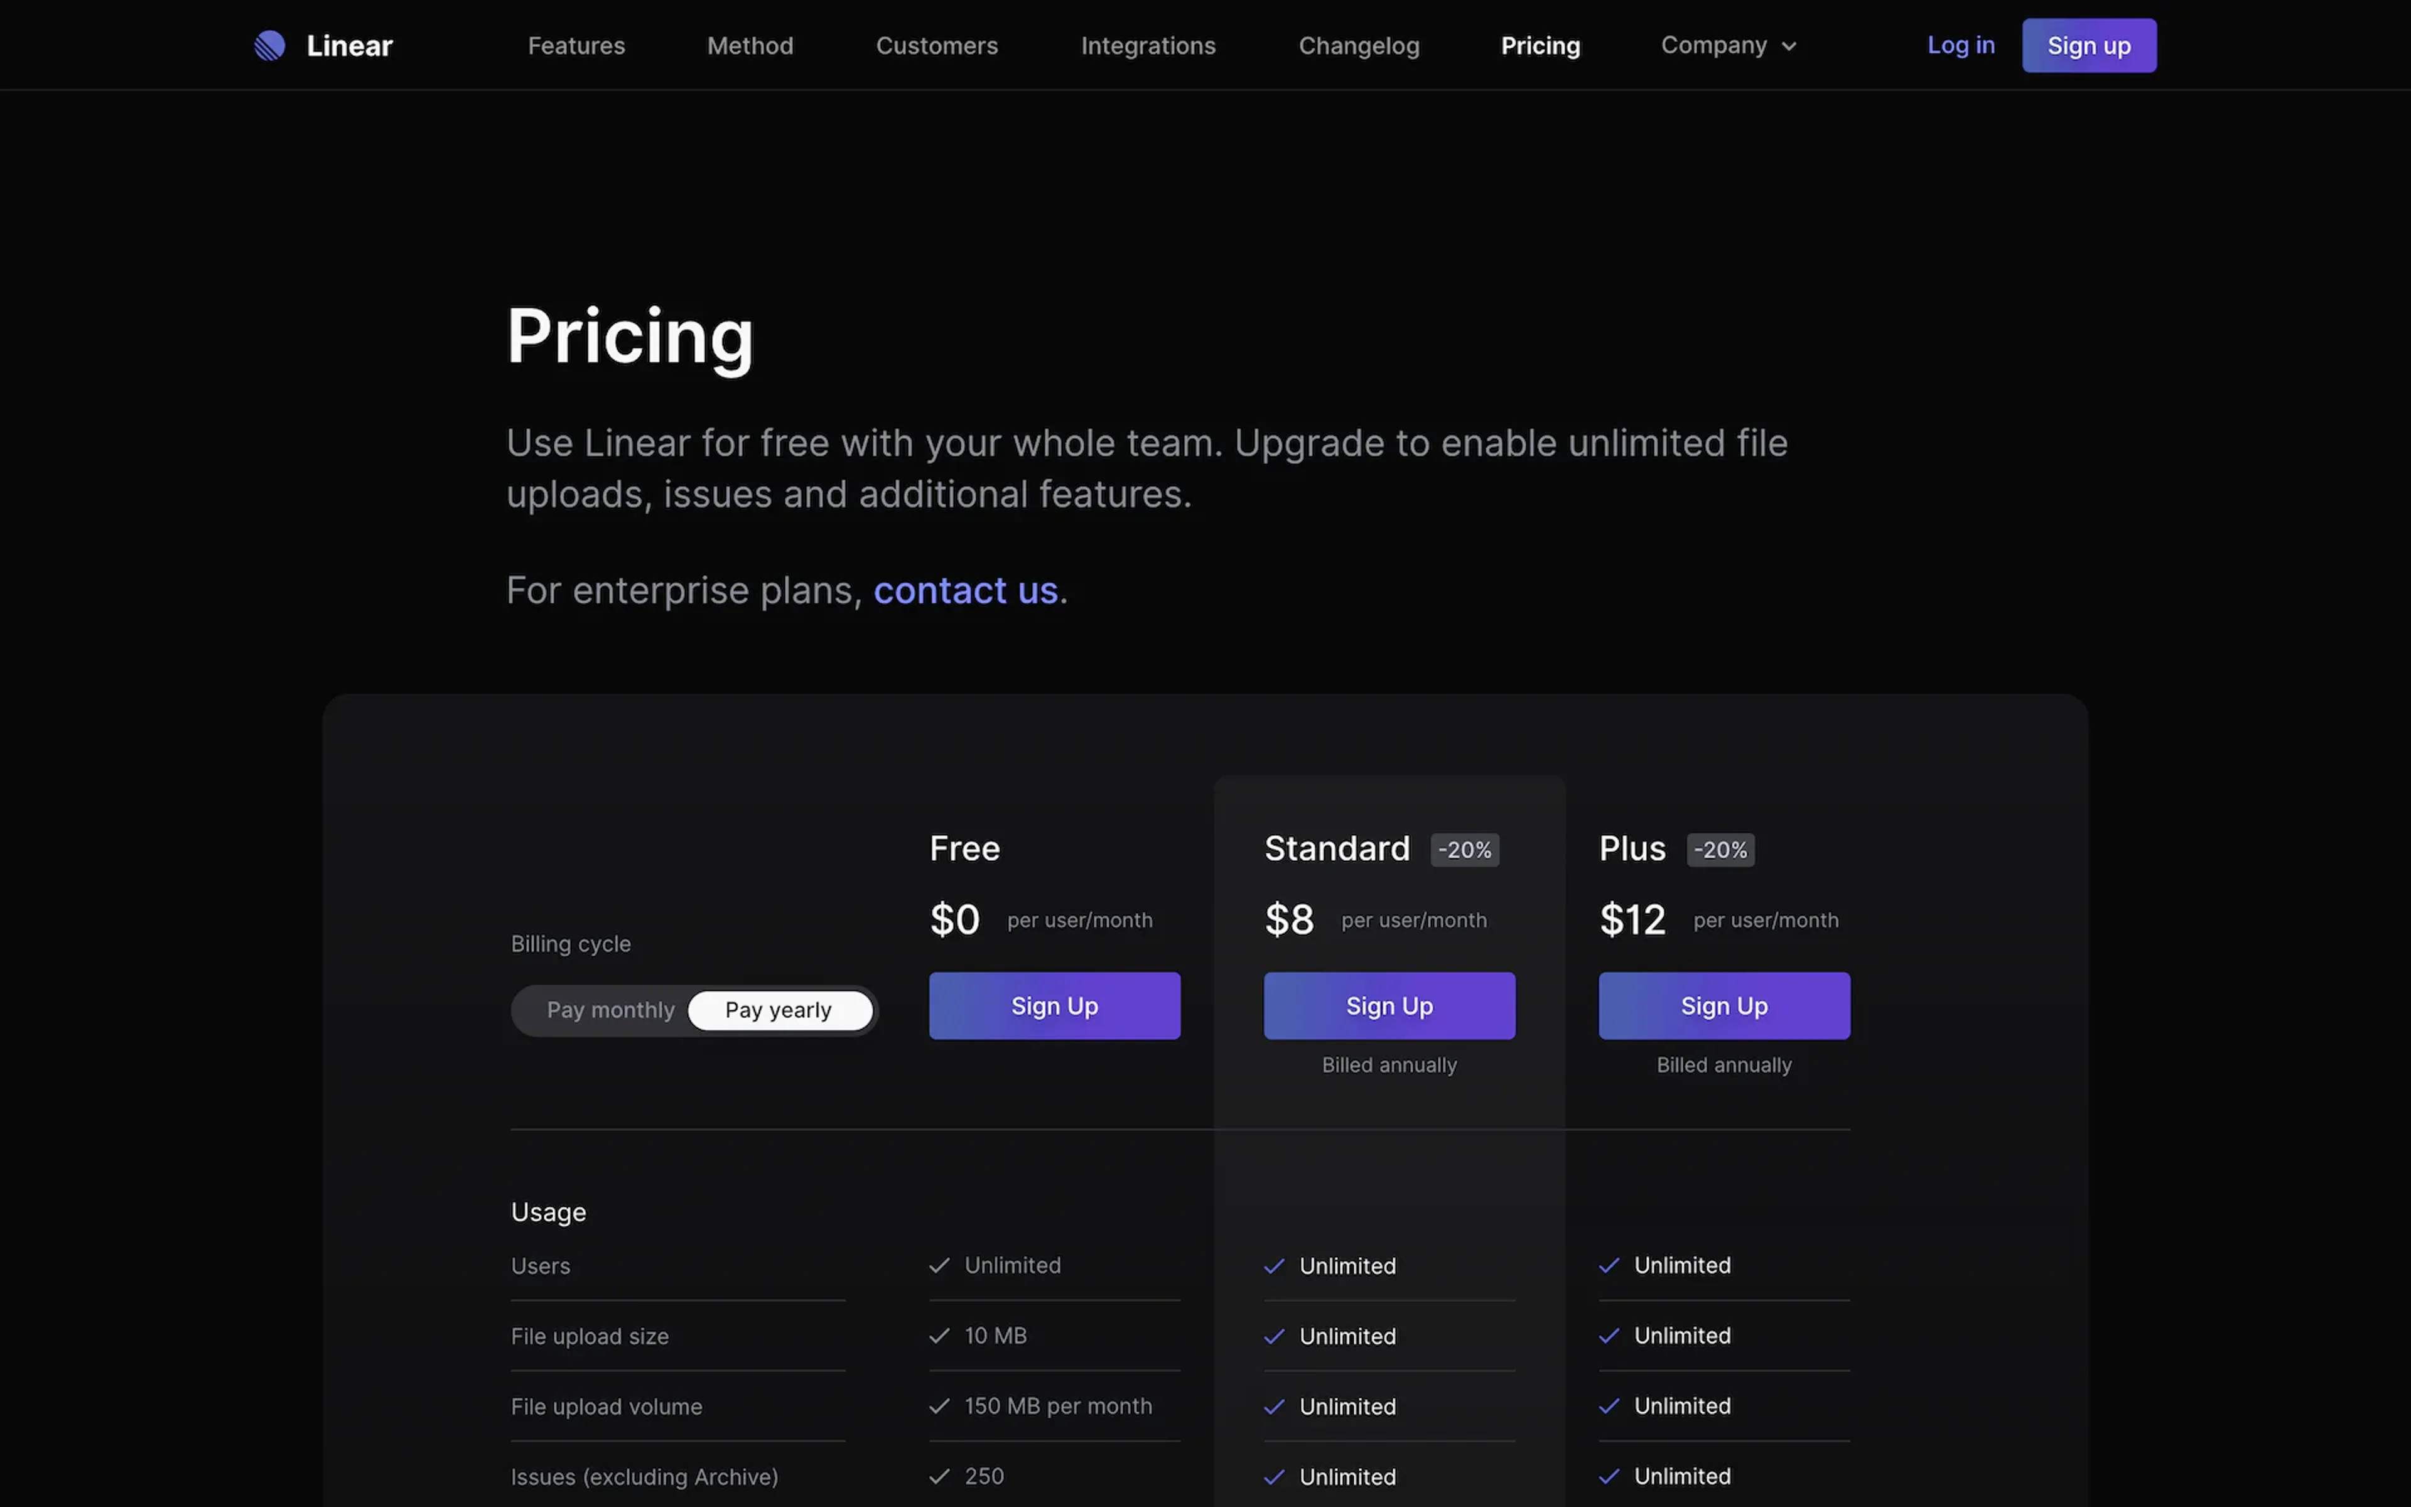Click Free plan's Users Unlimited checkmark
The width and height of the screenshot is (2411, 1507).
[939, 1266]
